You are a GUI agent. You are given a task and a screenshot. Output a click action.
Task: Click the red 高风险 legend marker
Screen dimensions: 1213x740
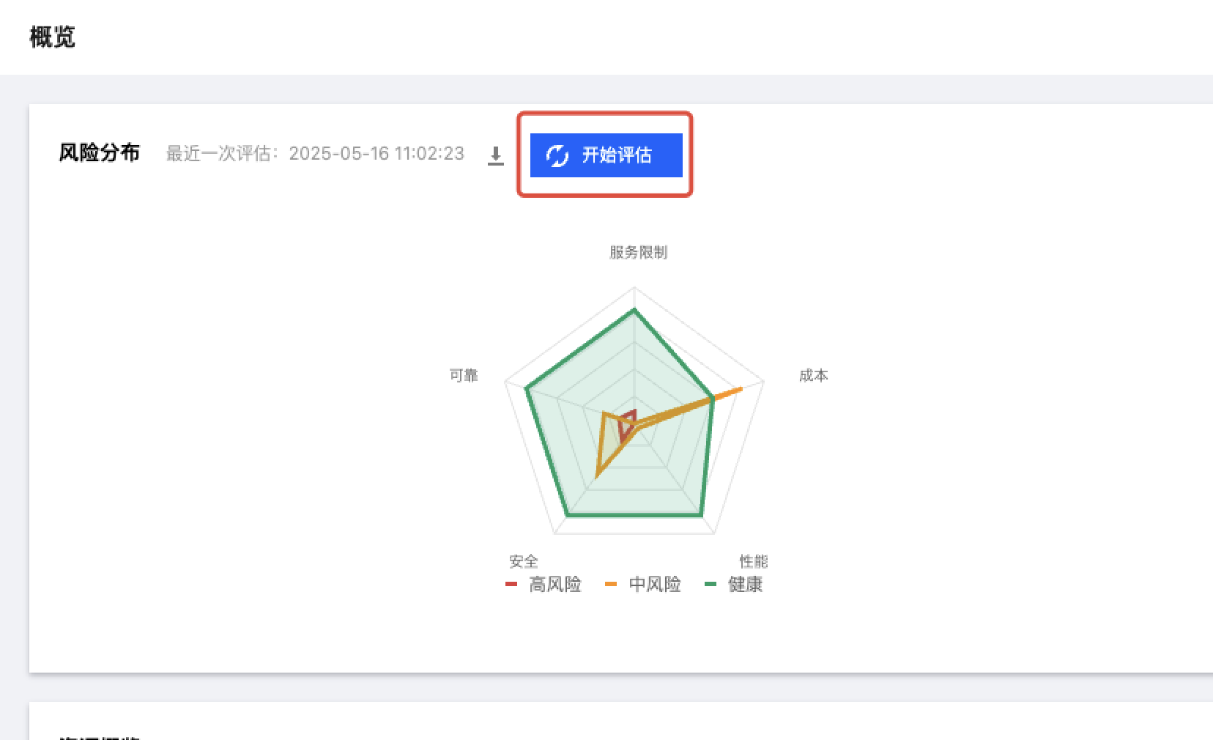point(511,584)
